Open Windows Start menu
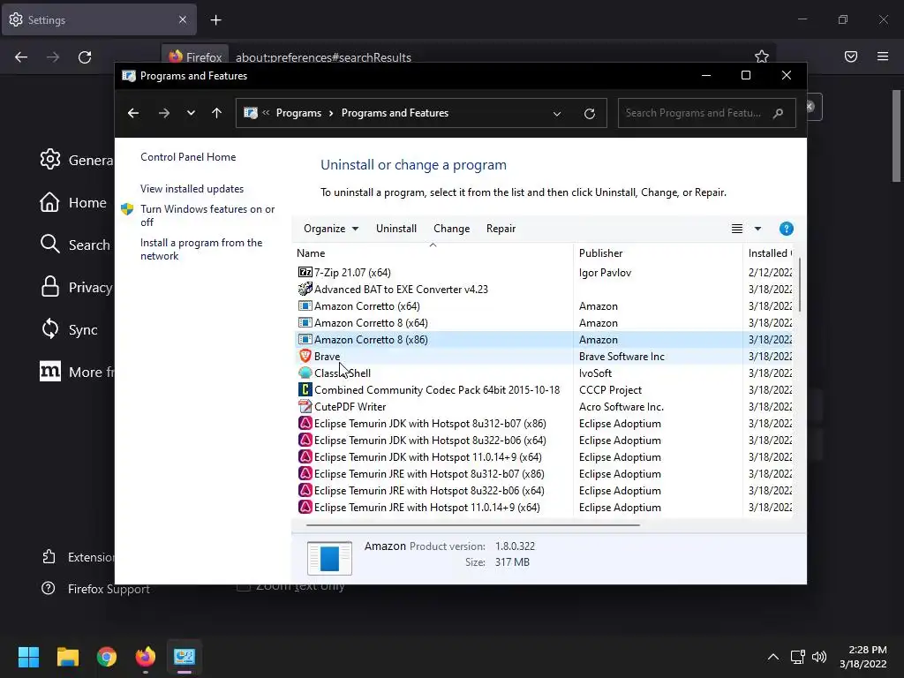 click(x=28, y=657)
